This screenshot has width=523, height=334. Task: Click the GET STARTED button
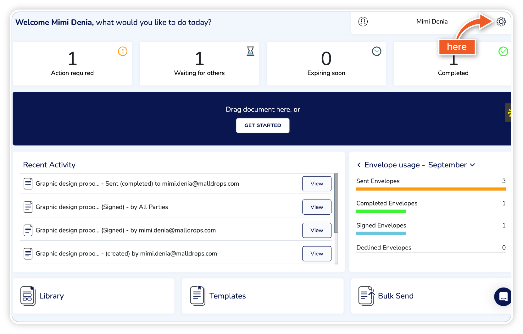coord(263,125)
